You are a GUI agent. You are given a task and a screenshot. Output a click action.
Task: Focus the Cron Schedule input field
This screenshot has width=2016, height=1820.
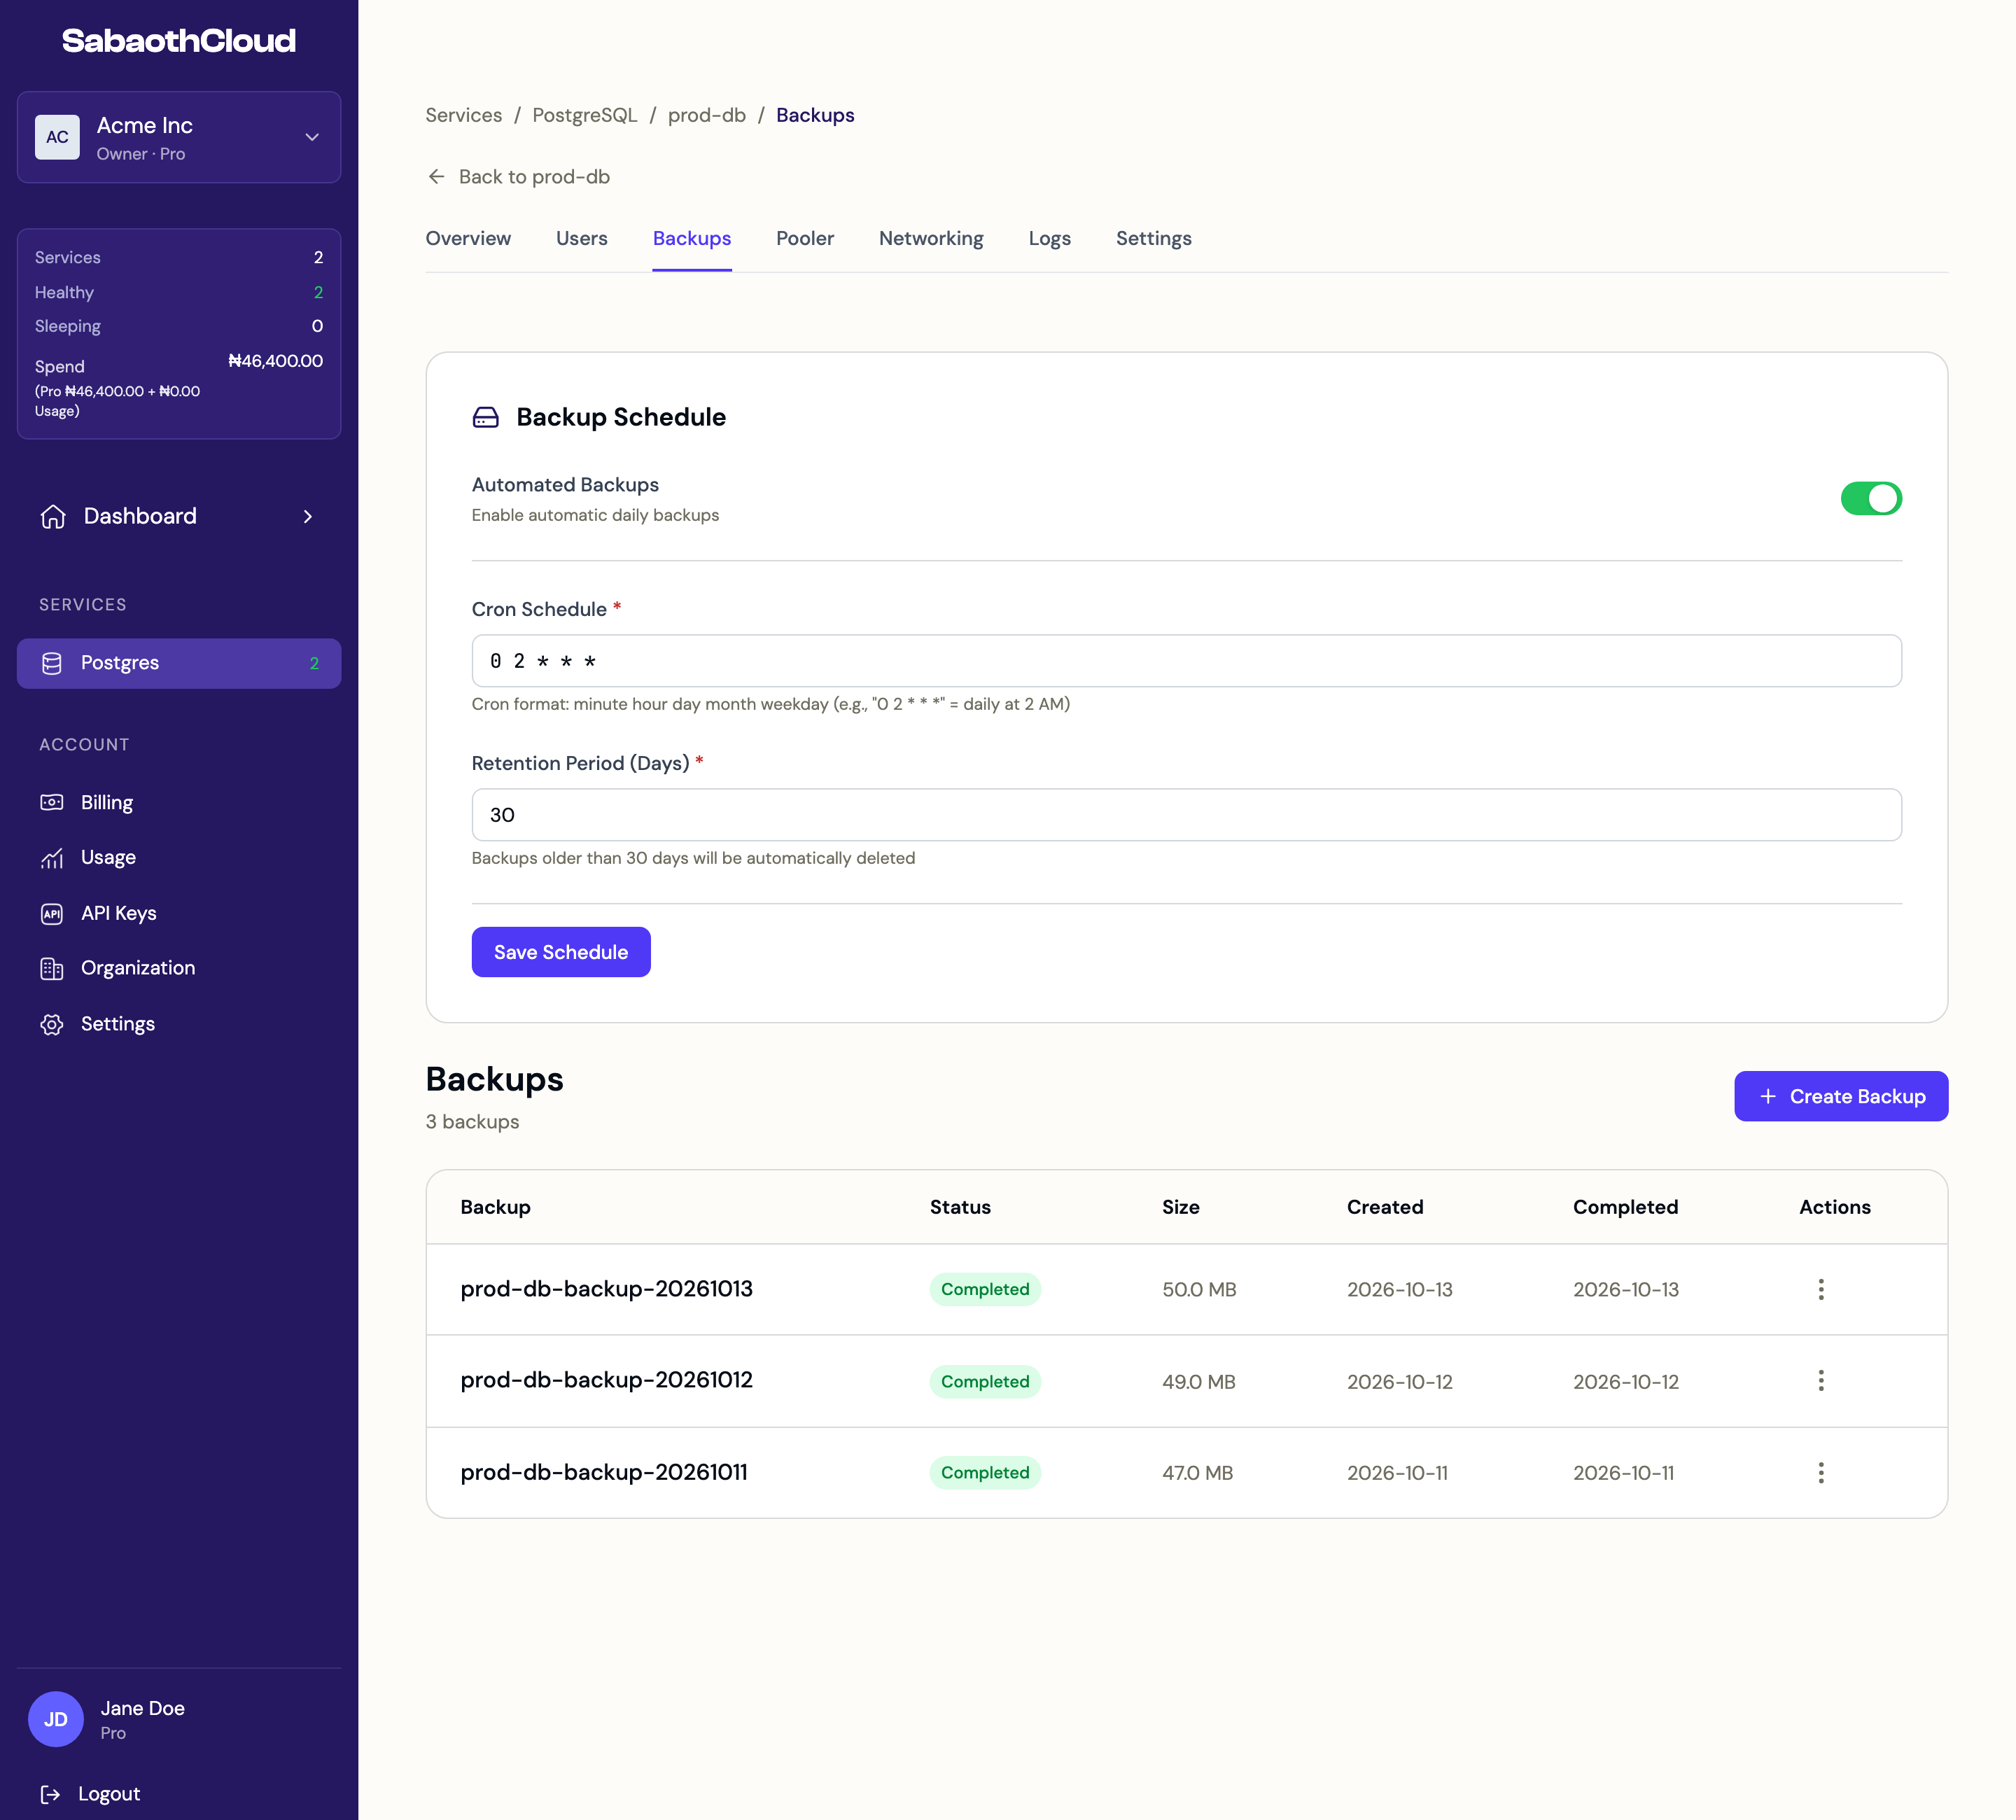click(1186, 661)
